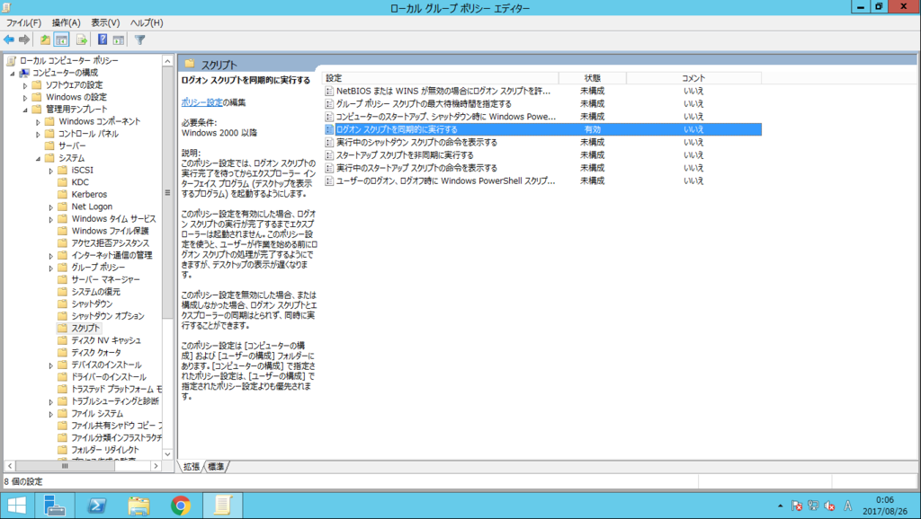Expand the Net Logon node
The image size is (921, 519).
point(51,207)
